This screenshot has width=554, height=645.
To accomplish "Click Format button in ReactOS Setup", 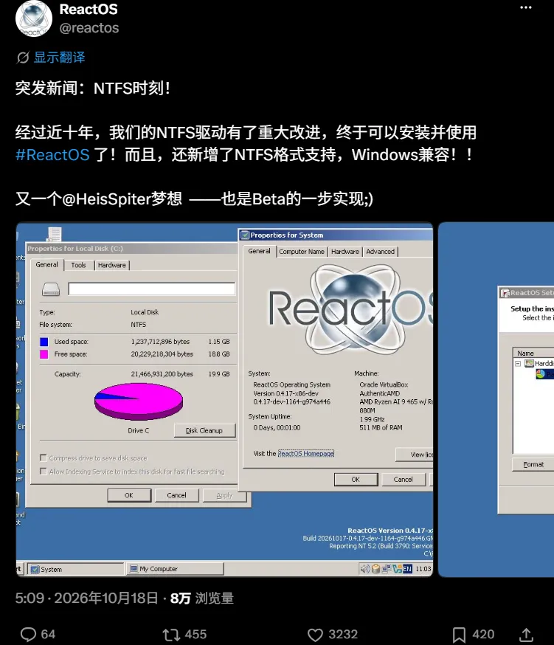I will coord(533,464).
